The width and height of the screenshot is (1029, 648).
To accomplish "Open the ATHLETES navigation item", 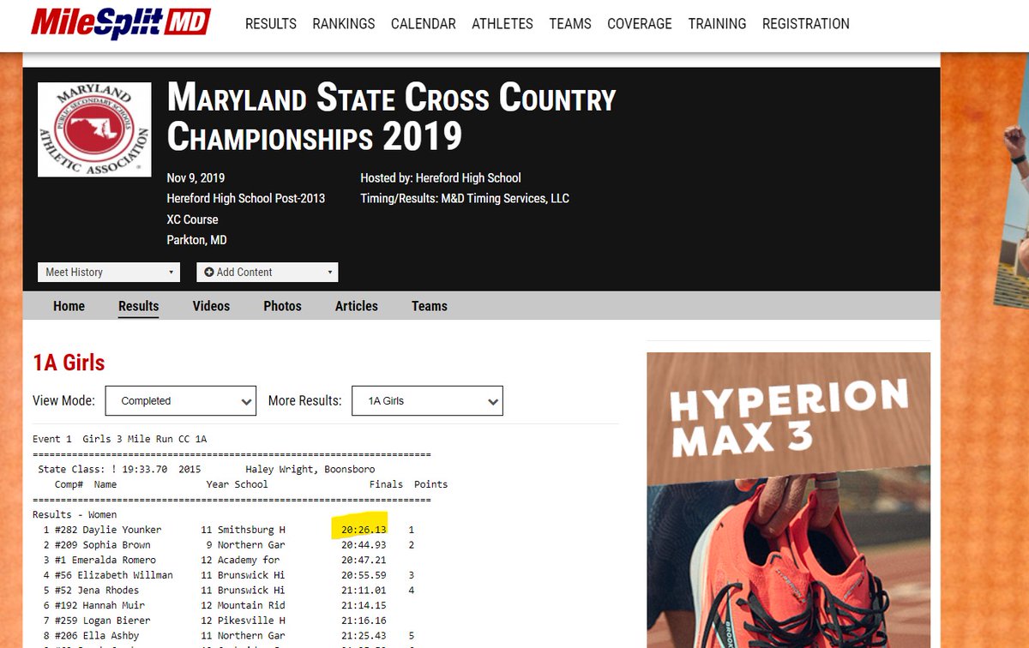I will (x=502, y=24).
